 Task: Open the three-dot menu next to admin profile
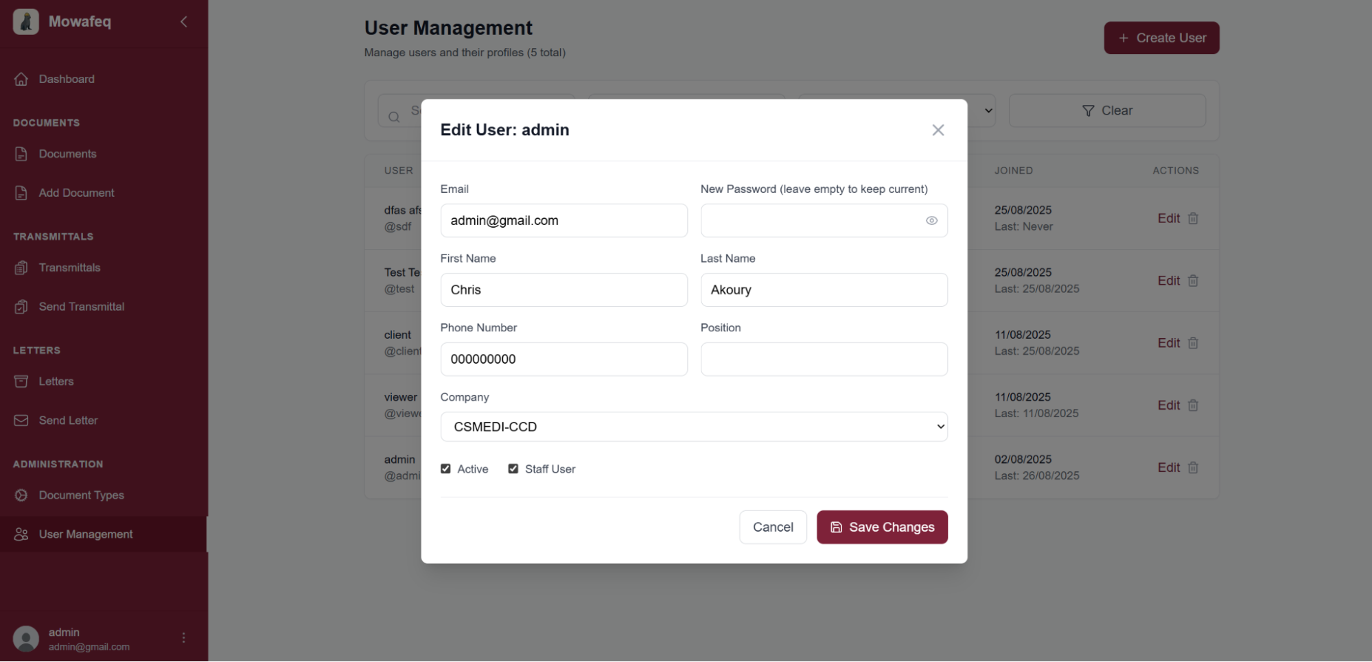[183, 637]
